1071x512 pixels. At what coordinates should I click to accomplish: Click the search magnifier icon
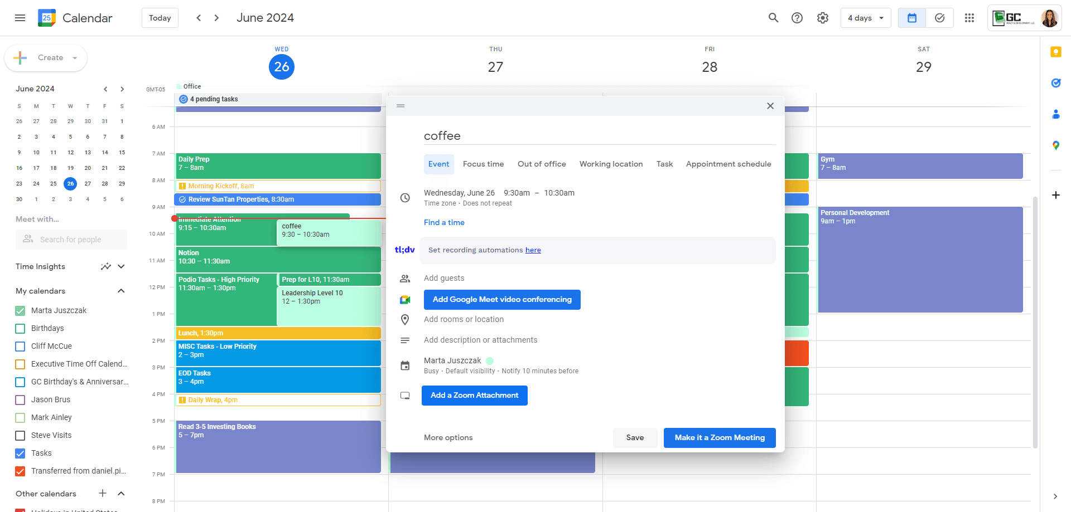[x=773, y=18]
